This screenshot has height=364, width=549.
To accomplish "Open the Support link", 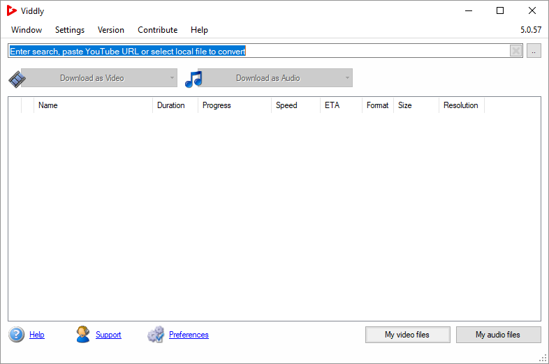I will tap(108, 335).
